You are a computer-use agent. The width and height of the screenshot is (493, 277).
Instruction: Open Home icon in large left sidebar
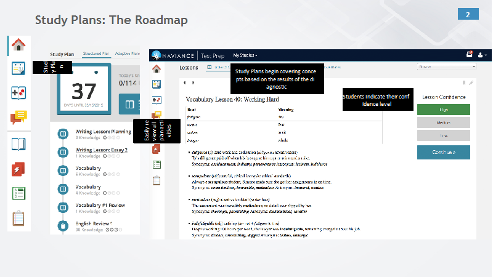tap(18, 44)
